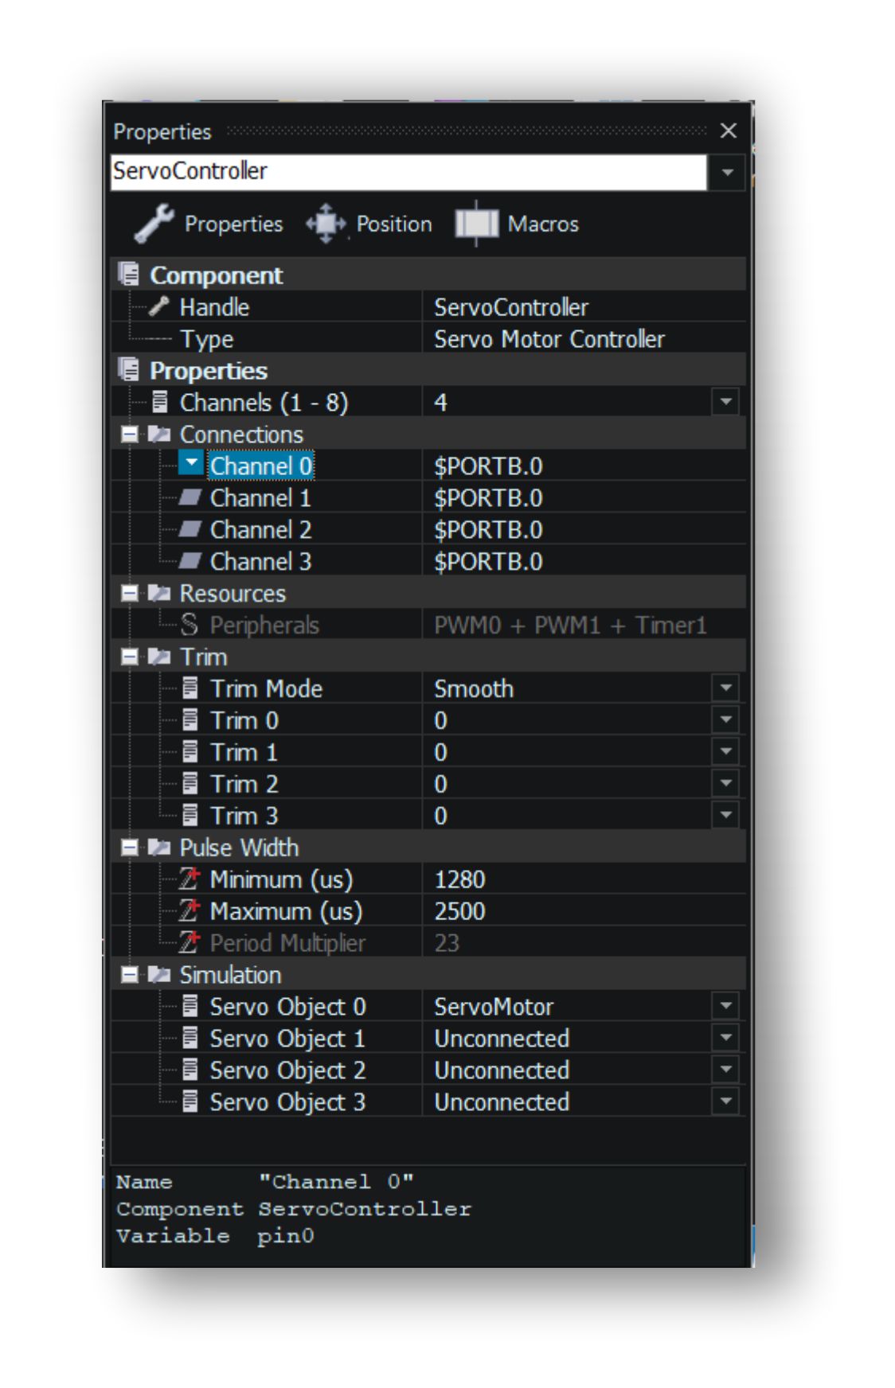The width and height of the screenshot is (895, 1388).
Task: Select the Channel 2 $PORTB.0 value
Action: 488,530
